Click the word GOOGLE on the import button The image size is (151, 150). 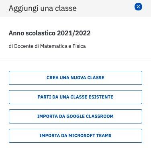click(x=75, y=116)
